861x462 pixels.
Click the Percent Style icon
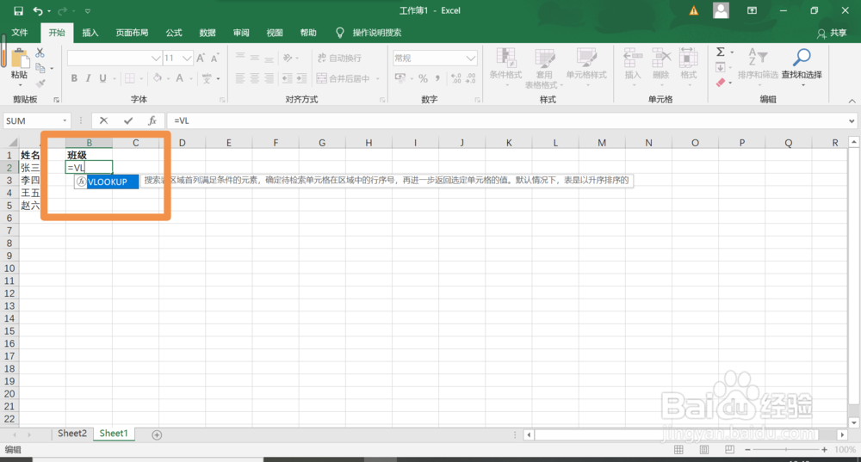423,78
